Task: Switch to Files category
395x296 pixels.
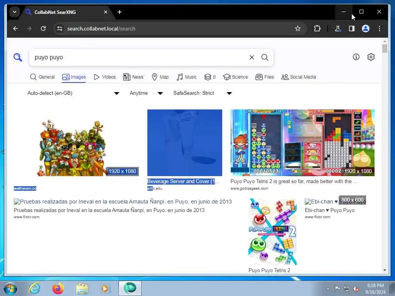Action: (x=265, y=77)
